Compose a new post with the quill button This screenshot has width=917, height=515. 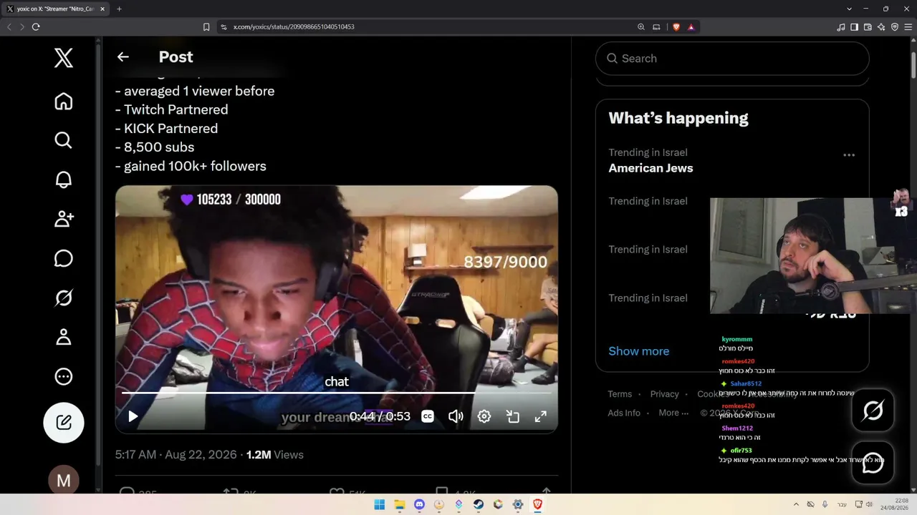click(64, 423)
